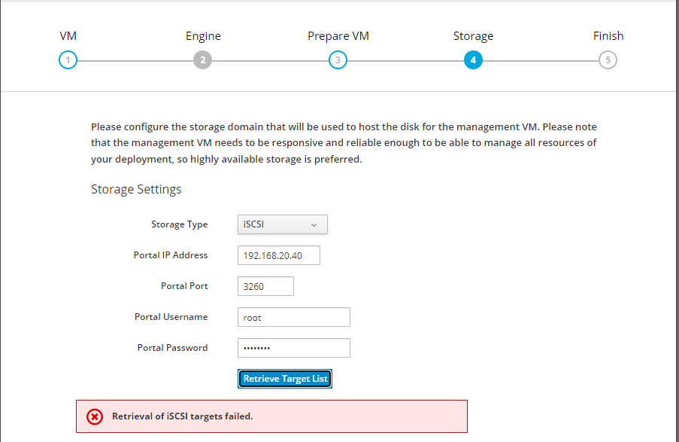Click the step 3 Prepare VM circle icon

(338, 59)
